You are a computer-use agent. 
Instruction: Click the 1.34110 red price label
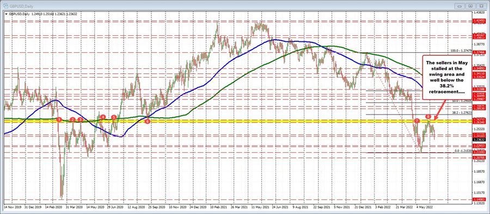tap(479, 73)
